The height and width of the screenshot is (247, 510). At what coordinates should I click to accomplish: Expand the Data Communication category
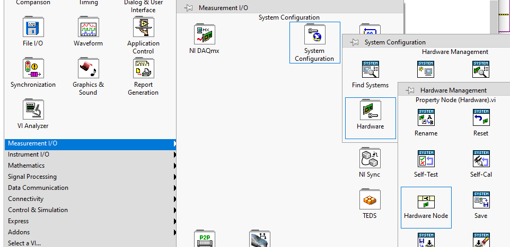91,188
